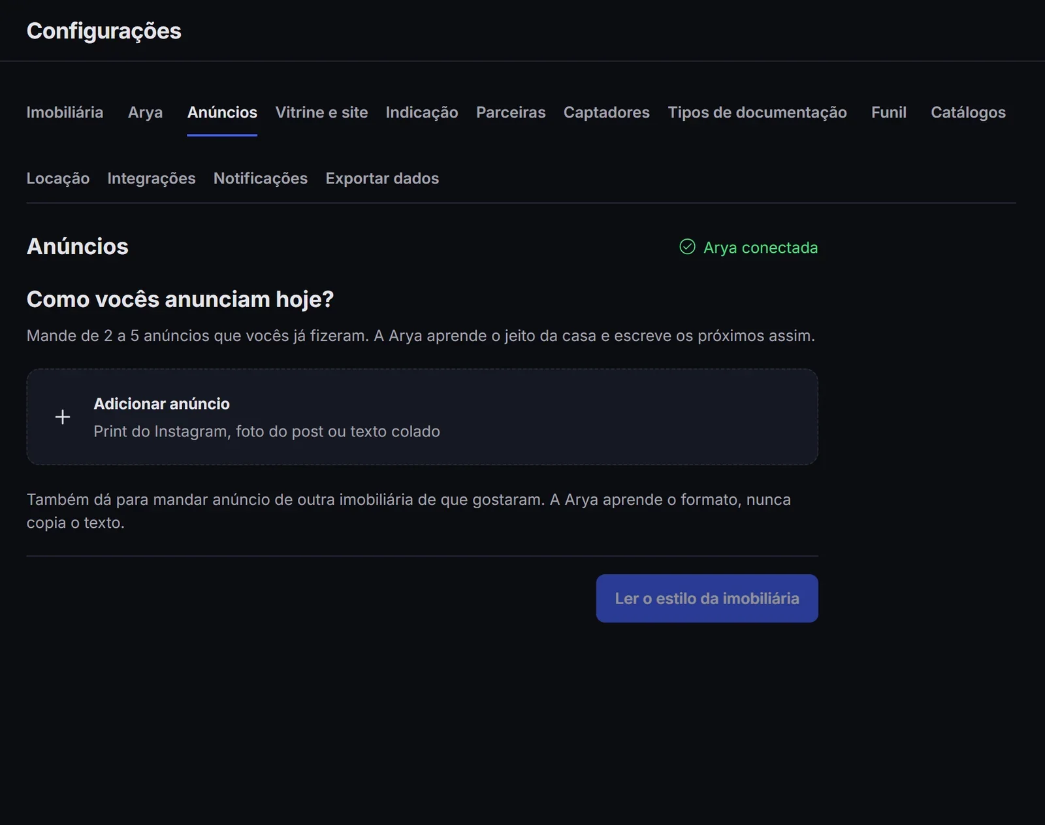This screenshot has width=1045, height=825.
Task: Click the Mande de 2 a 5 anúncios description
Action: tap(421, 336)
